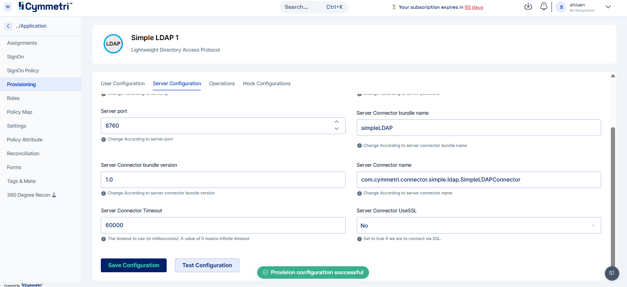
Task: Decrement the Server port value
Action: [x=337, y=129]
